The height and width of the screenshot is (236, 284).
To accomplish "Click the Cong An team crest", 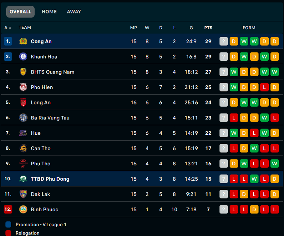I will [23, 41].
